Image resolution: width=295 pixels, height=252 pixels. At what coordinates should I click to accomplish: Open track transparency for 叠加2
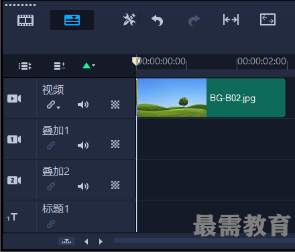point(115,185)
